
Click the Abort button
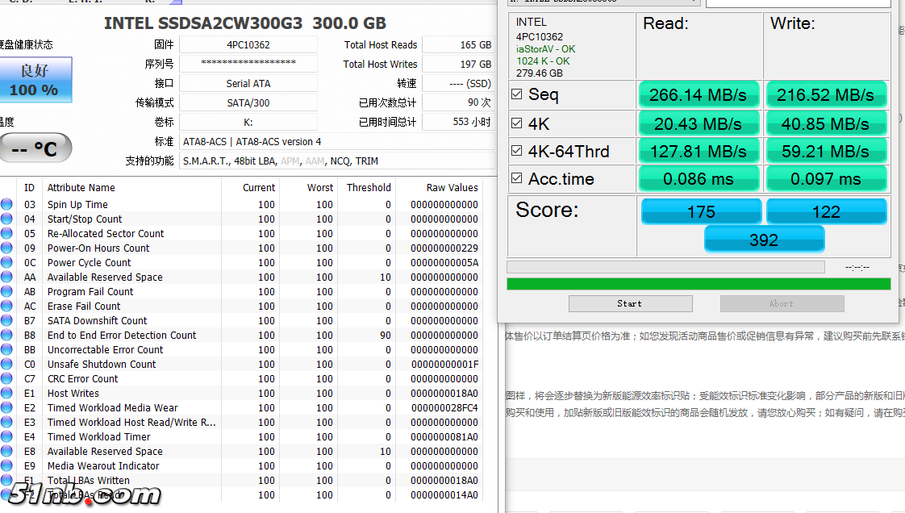782,303
